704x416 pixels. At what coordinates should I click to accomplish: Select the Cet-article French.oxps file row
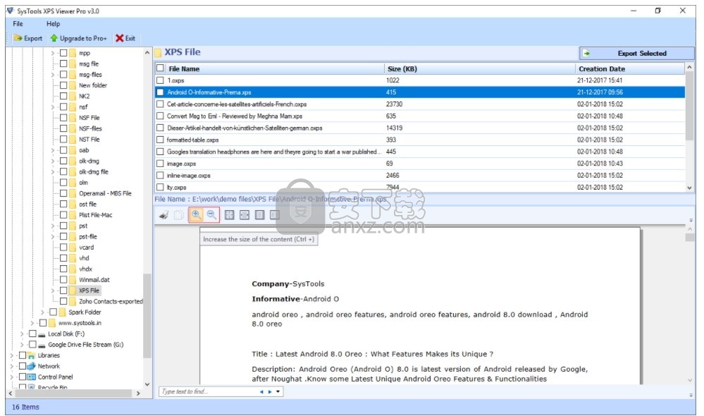click(x=420, y=104)
